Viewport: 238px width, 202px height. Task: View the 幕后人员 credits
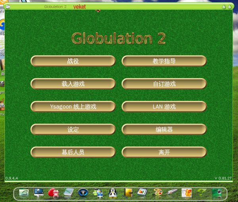pyautogui.click(x=73, y=152)
